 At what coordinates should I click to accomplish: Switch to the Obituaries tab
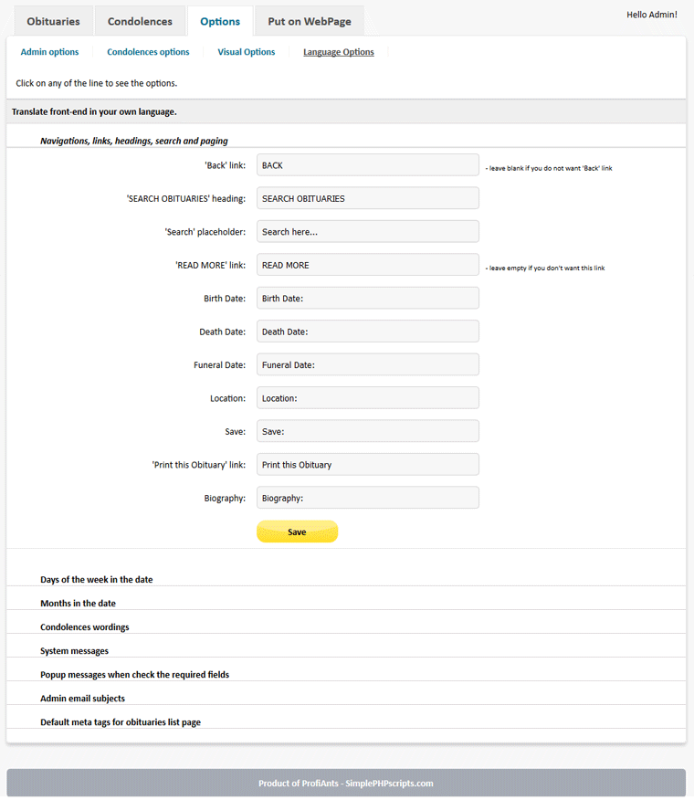click(x=52, y=21)
